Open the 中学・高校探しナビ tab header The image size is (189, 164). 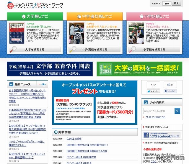click(x=94, y=16)
